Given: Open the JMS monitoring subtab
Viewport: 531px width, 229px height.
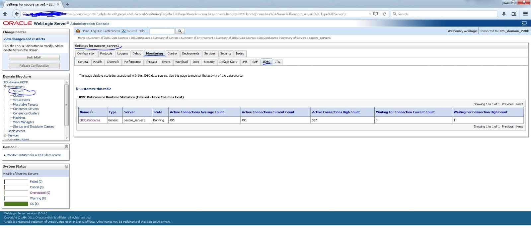Looking at the screenshot, I should (245, 62).
